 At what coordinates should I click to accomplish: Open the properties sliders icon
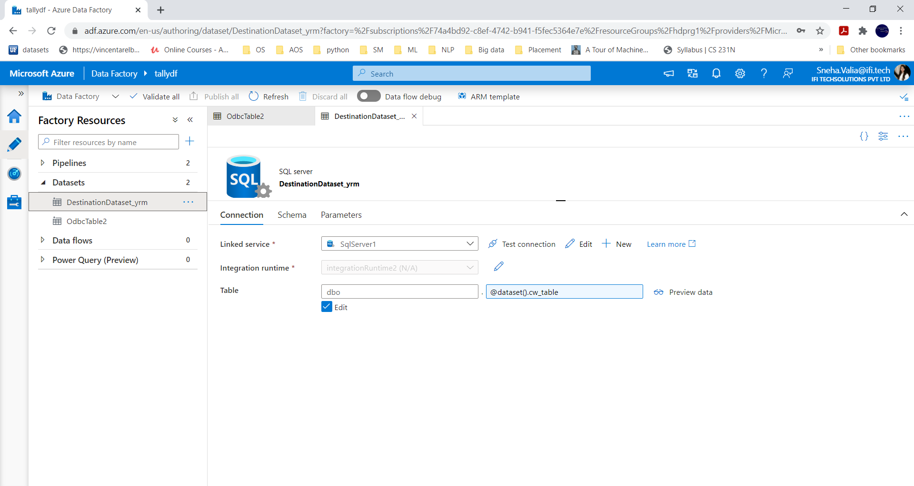pos(883,136)
